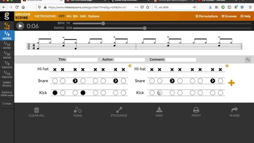
Task: Turn the metronome OFF
Action: coord(62,16)
